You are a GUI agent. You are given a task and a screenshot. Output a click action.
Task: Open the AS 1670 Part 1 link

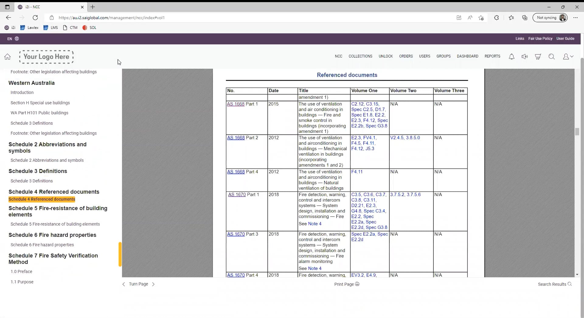237,195
